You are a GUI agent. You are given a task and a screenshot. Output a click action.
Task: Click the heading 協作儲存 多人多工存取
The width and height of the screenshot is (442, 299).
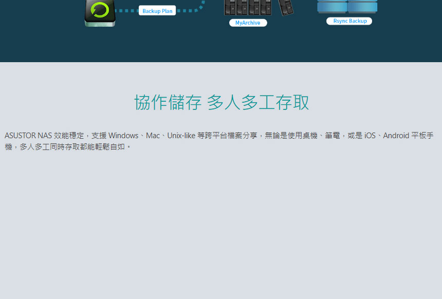(x=222, y=102)
